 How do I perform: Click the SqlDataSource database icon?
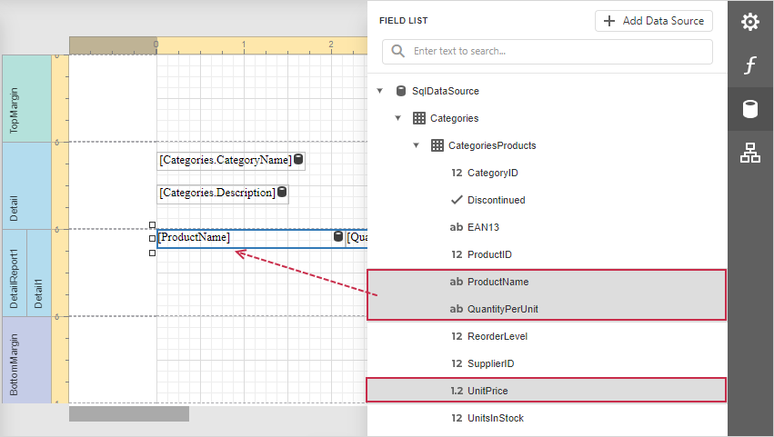(x=401, y=91)
